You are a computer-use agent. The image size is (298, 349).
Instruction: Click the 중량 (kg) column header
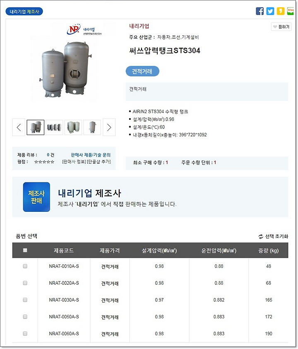[269, 251]
